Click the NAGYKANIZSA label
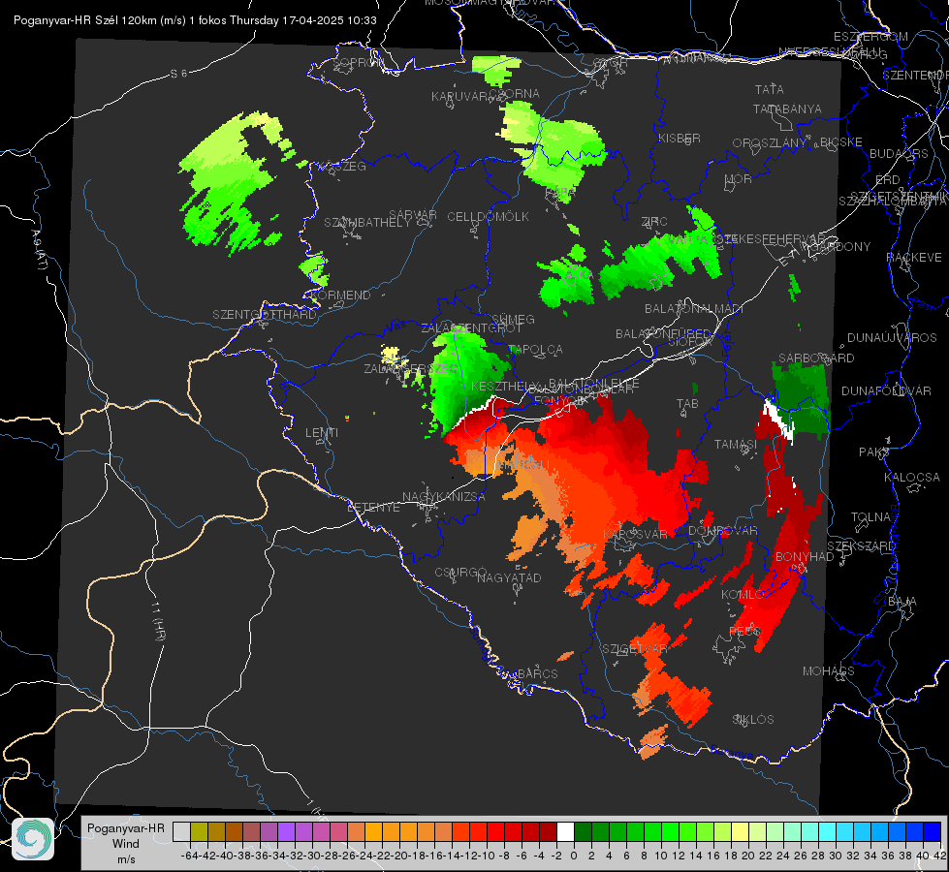949x872 pixels. pyautogui.click(x=444, y=497)
